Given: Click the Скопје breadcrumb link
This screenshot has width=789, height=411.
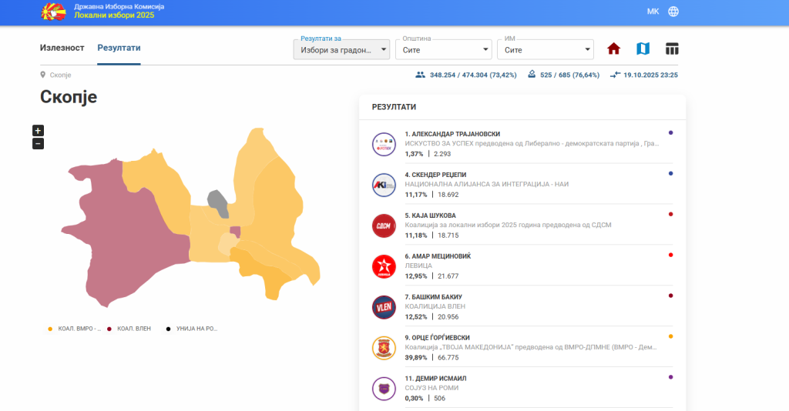Looking at the screenshot, I should click(x=60, y=75).
